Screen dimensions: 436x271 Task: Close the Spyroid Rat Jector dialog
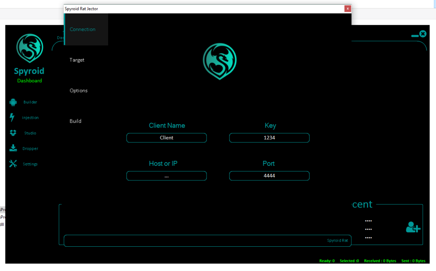(x=347, y=9)
